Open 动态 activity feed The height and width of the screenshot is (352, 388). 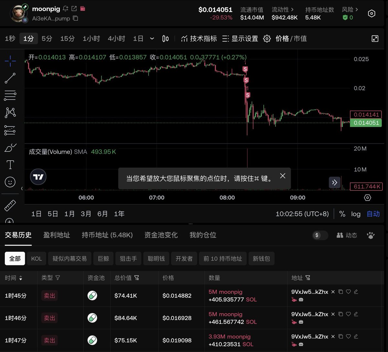(347, 235)
